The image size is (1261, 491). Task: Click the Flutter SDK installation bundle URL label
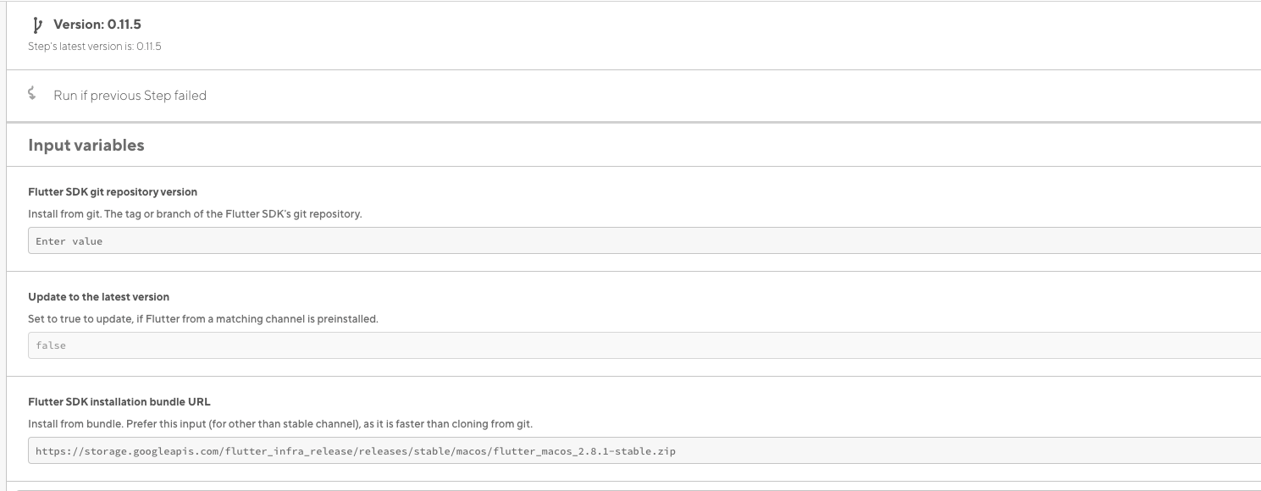pyautogui.click(x=119, y=401)
